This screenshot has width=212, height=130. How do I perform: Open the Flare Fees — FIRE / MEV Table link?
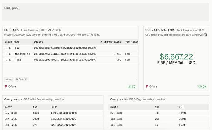41,30
